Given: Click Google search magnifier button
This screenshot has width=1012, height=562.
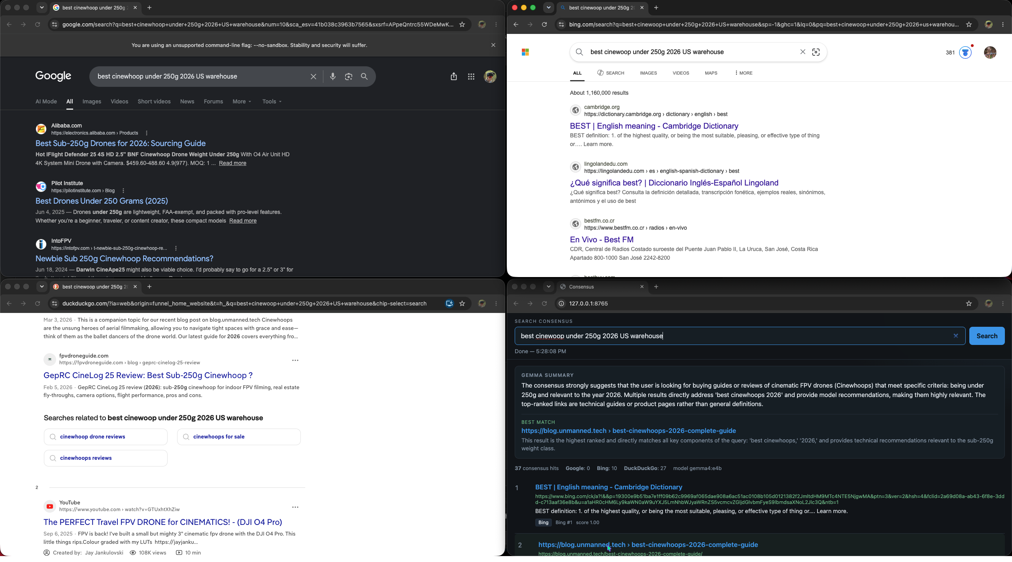Looking at the screenshot, I should (x=364, y=77).
